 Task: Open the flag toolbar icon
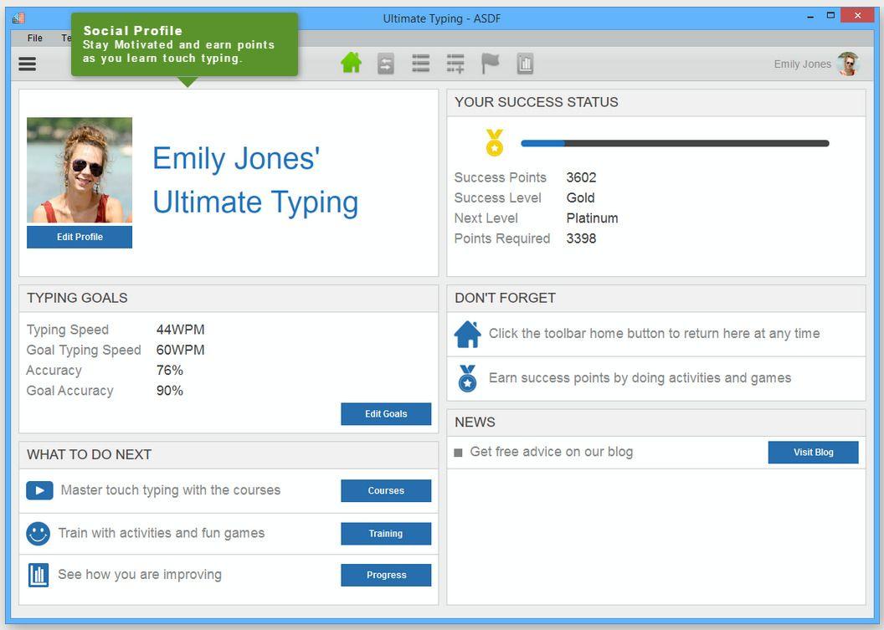point(491,64)
